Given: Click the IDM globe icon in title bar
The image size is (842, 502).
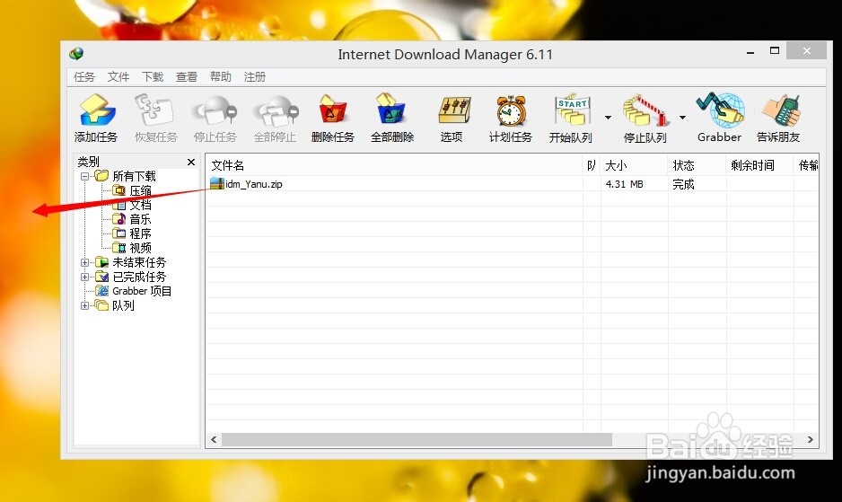Looking at the screenshot, I should point(76,54).
